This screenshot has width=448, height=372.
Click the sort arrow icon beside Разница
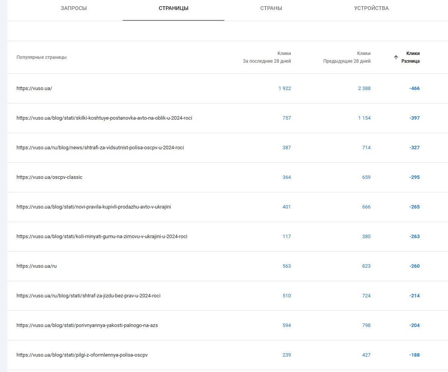[x=396, y=57]
